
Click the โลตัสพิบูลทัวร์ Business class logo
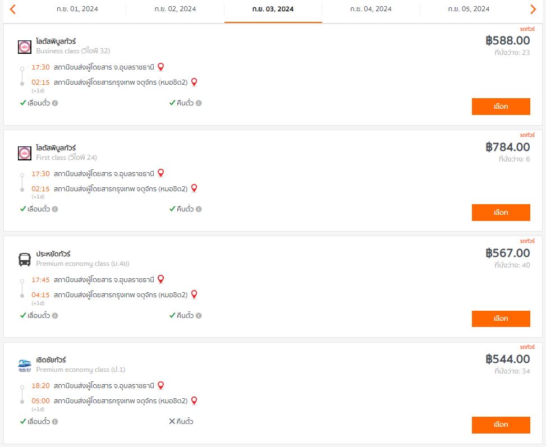pos(25,47)
